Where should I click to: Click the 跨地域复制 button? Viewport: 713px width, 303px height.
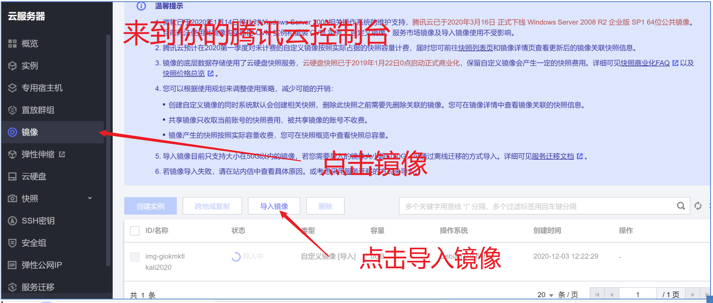(212, 206)
